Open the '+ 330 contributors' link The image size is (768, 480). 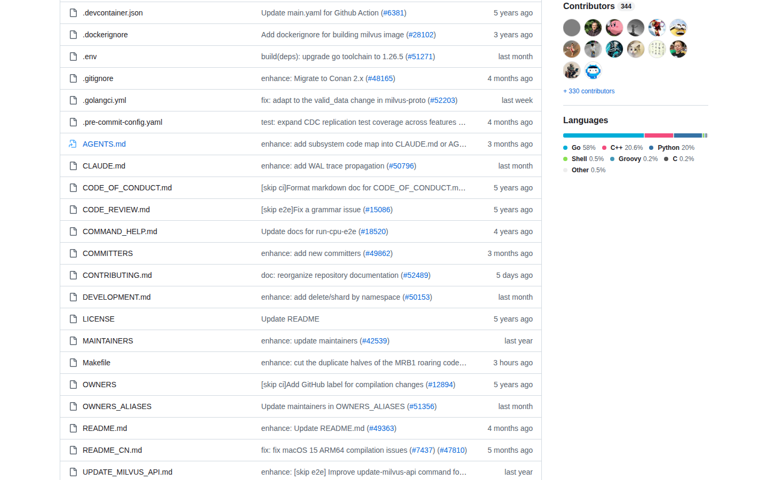click(x=589, y=91)
